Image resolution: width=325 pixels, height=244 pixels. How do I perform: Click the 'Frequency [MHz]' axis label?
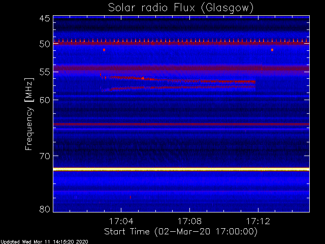pyautogui.click(x=29, y=114)
